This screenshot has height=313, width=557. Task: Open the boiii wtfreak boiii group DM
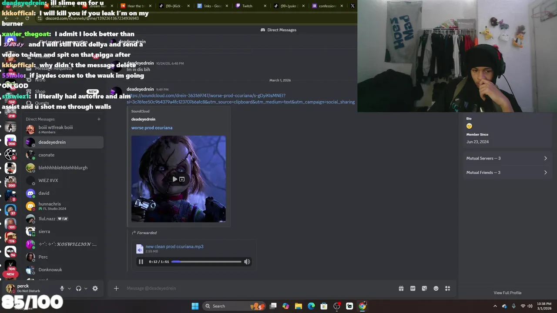coord(64,130)
